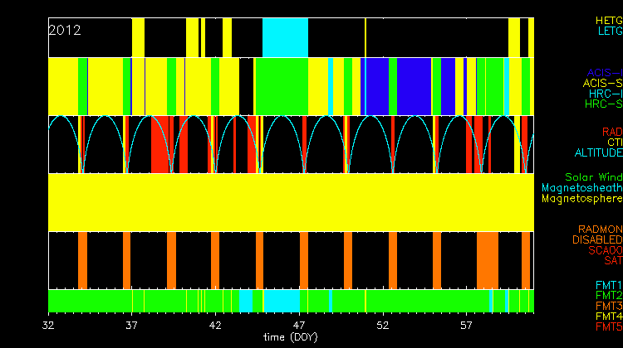Click the DISABLED legend label
Screen dimensions: 623x348
click(x=596, y=239)
